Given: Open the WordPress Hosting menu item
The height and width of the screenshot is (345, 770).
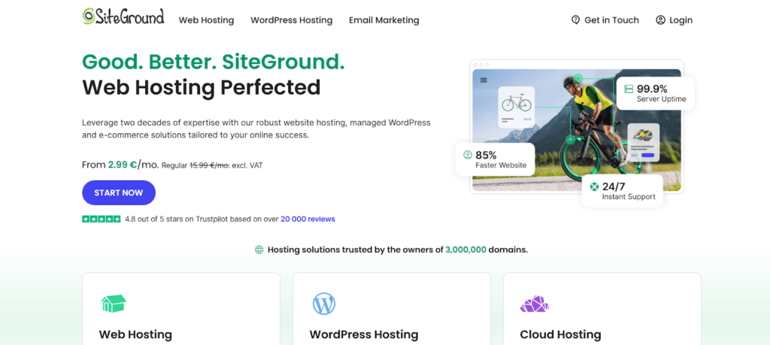Looking at the screenshot, I should 291,20.
